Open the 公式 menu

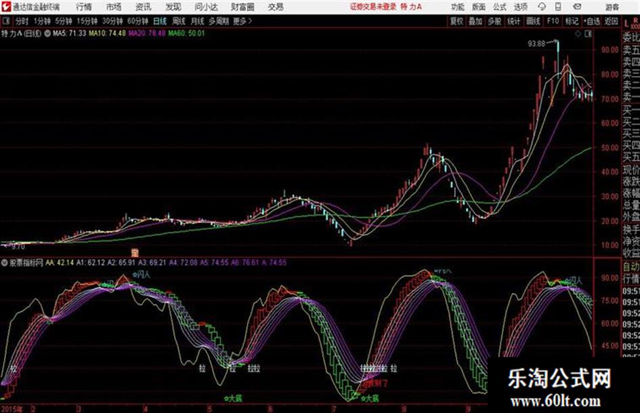(500, 7)
